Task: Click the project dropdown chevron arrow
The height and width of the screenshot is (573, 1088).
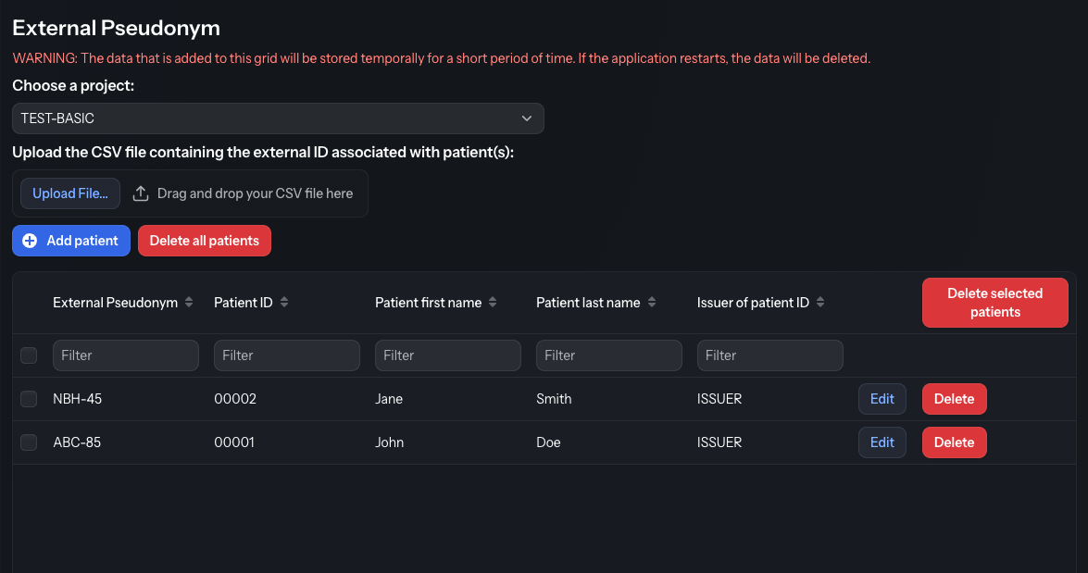Action: [x=527, y=118]
